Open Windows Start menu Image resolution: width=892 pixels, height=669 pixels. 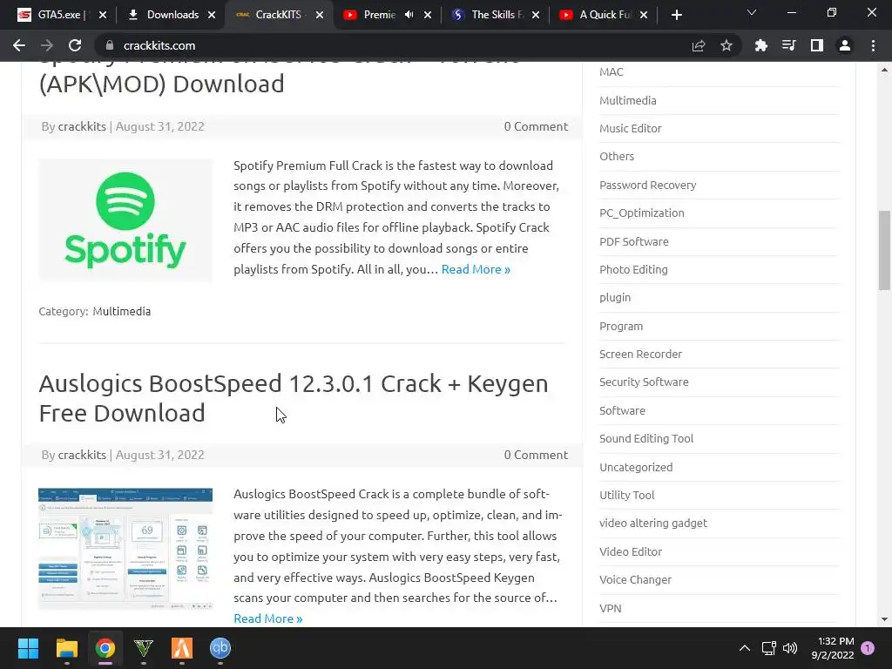coord(28,648)
